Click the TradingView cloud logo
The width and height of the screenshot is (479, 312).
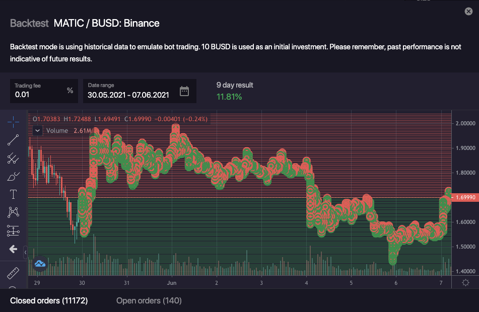point(40,263)
